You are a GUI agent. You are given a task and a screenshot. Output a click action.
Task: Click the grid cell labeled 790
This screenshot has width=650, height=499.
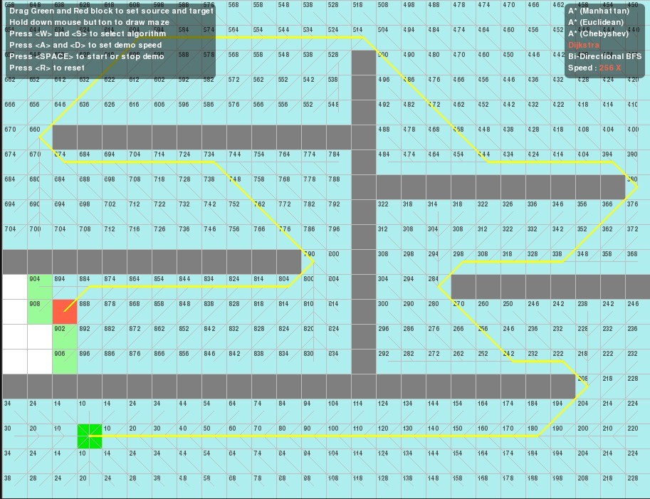click(314, 262)
